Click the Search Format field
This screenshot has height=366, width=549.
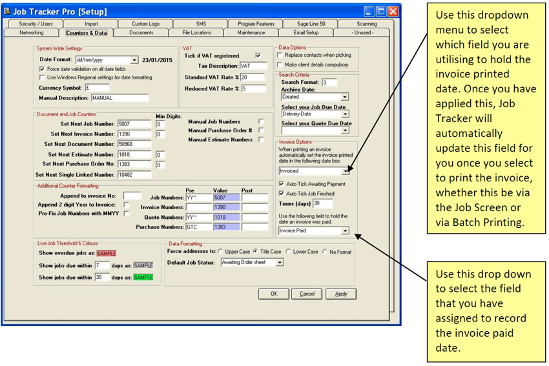pos(329,83)
